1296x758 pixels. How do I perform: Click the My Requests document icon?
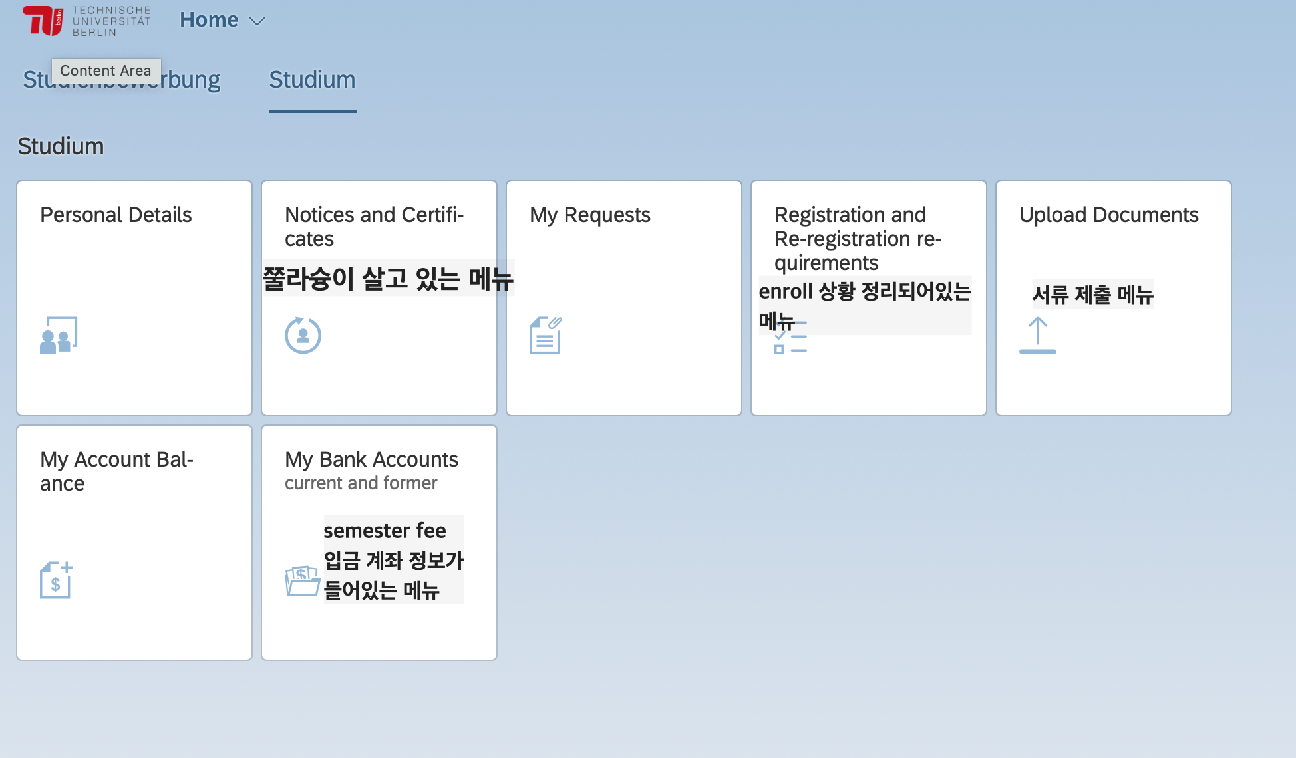[x=546, y=335]
